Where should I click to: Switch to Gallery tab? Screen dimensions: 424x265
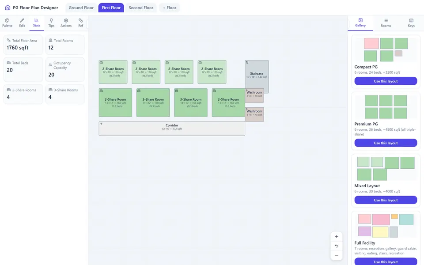pos(360,23)
